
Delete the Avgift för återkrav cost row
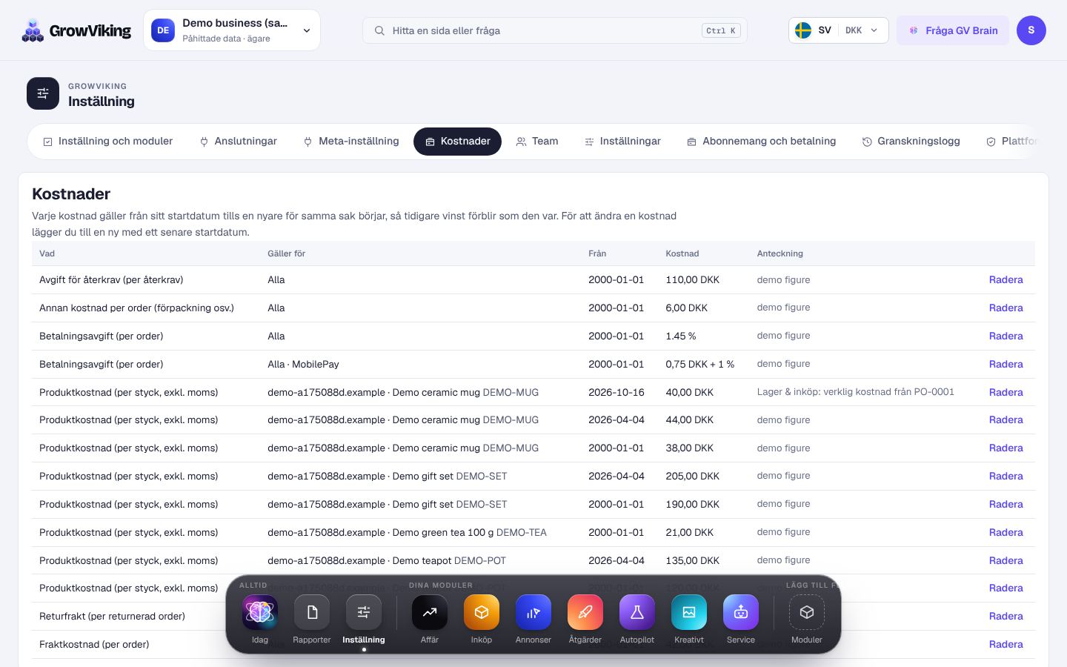(1005, 280)
